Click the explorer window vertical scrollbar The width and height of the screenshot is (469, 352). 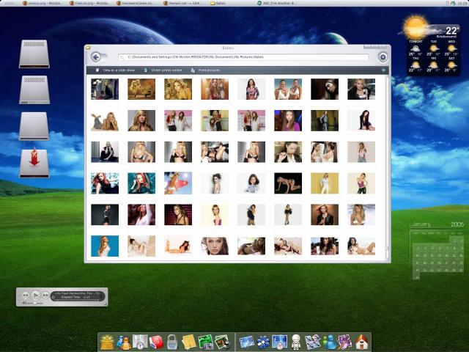tap(387, 168)
